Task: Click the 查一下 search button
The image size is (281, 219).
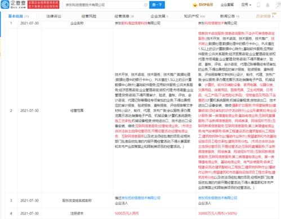Action: [157, 5]
